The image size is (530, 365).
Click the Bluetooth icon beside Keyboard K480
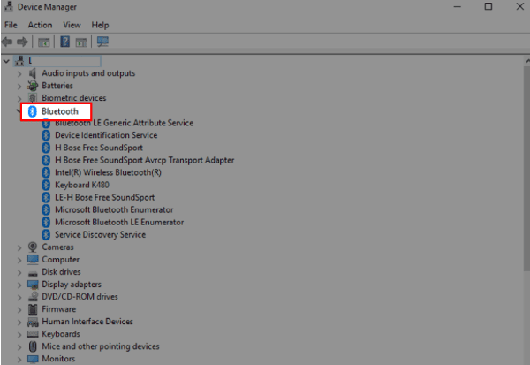coord(46,185)
